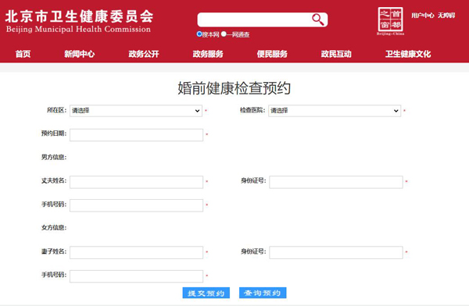Select the 搜本网 radio button
Viewport: 469px width, 306px height.
pyautogui.click(x=199, y=34)
